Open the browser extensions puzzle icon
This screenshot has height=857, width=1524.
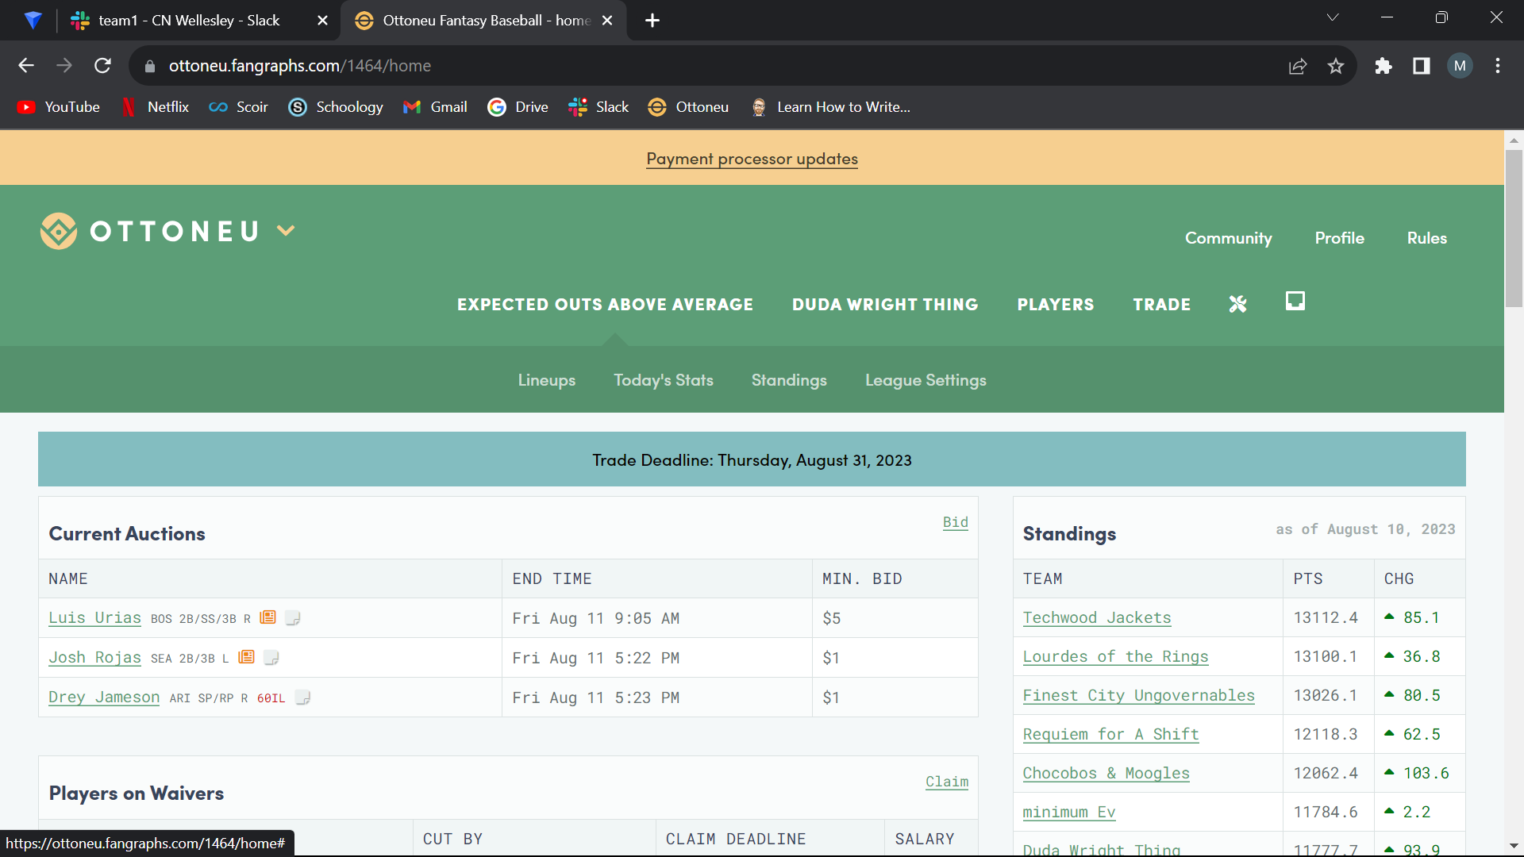coord(1384,66)
